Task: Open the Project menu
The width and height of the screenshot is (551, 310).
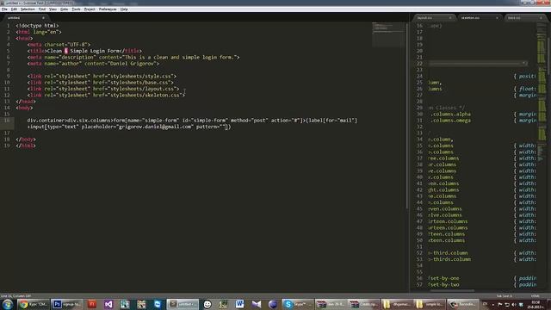Action: coord(90,9)
